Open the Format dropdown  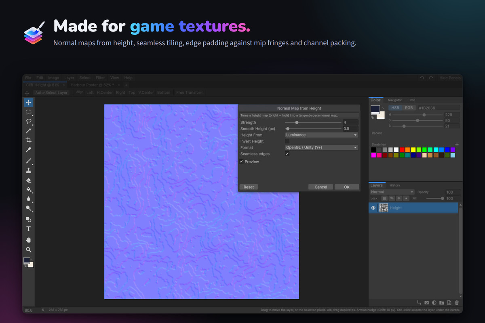point(321,147)
